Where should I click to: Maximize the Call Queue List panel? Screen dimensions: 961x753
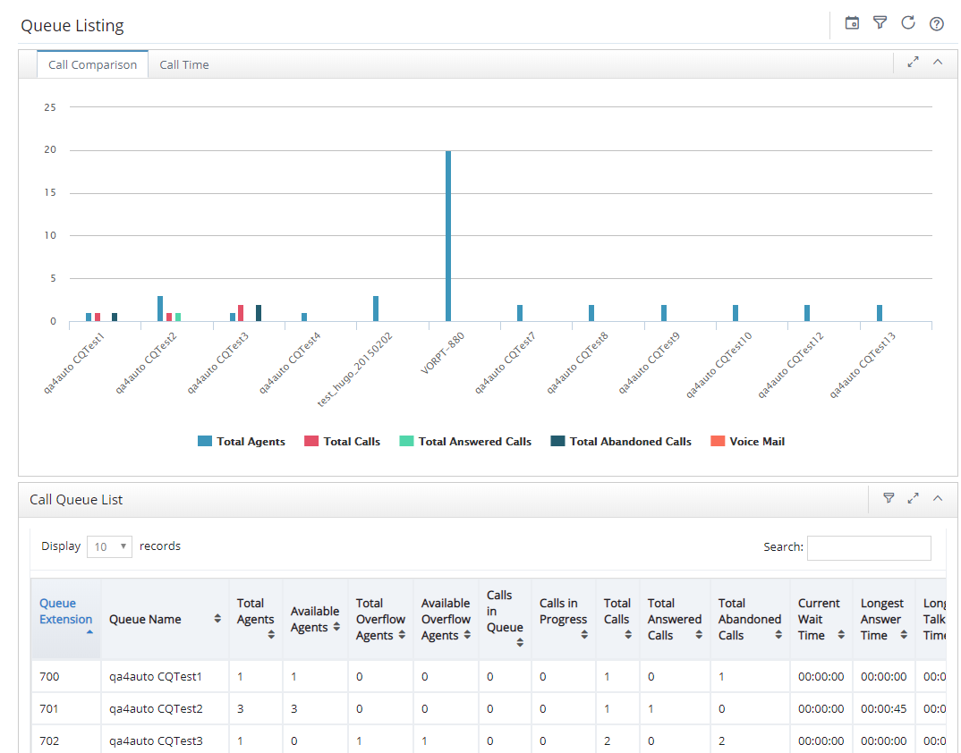[x=914, y=498]
